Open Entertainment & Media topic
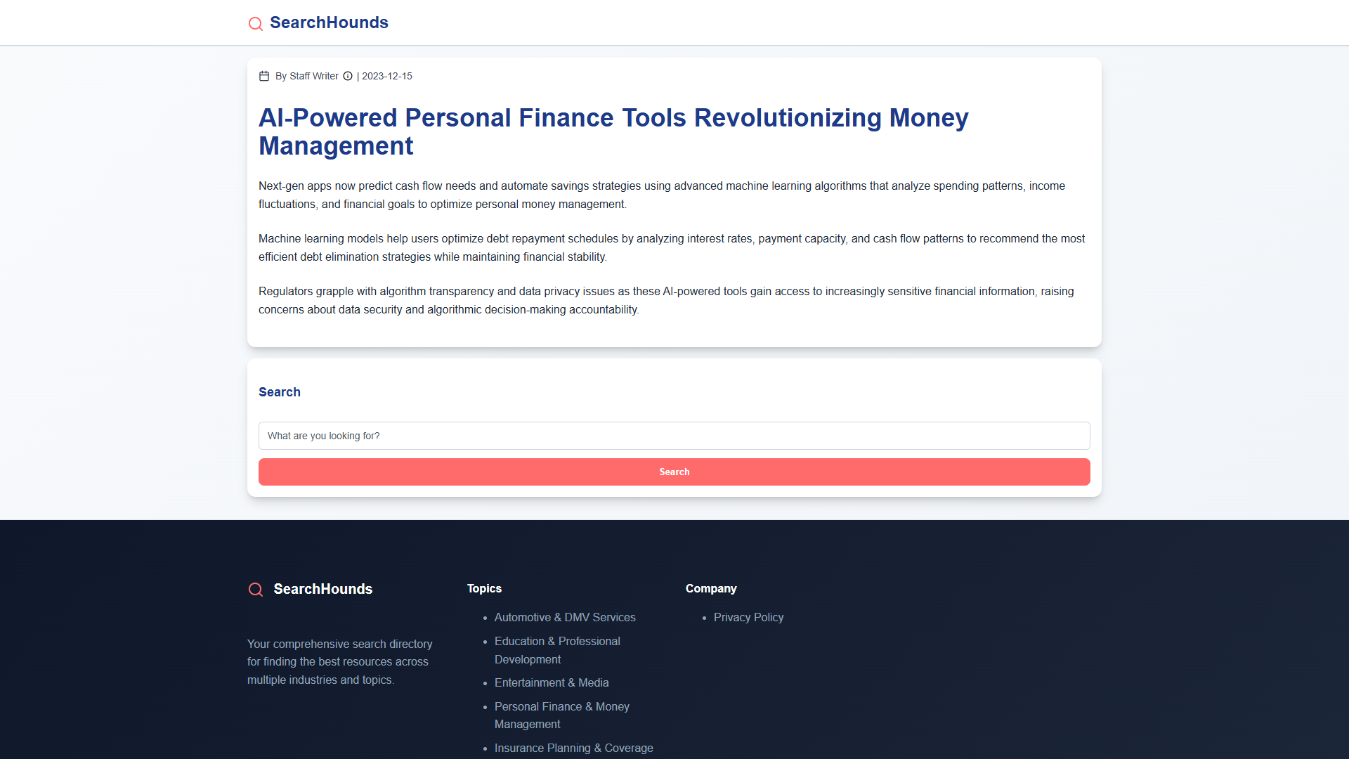The image size is (1349, 759). [x=552, y=682]
